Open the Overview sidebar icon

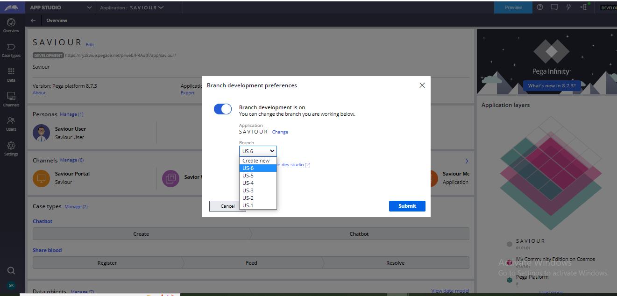point(11,25)
